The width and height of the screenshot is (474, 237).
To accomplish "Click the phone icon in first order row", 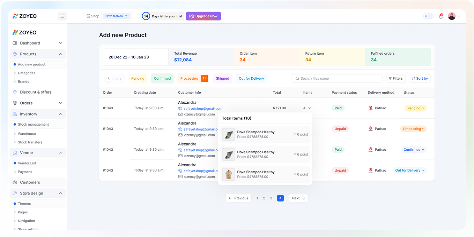I will click(180, 109).
